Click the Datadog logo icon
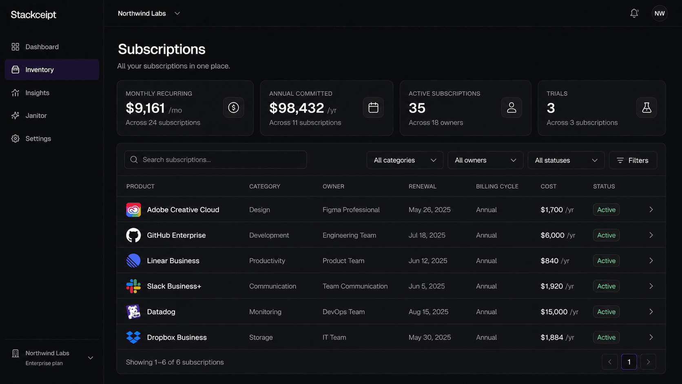682x384 pixels. [x=133, y=312]
